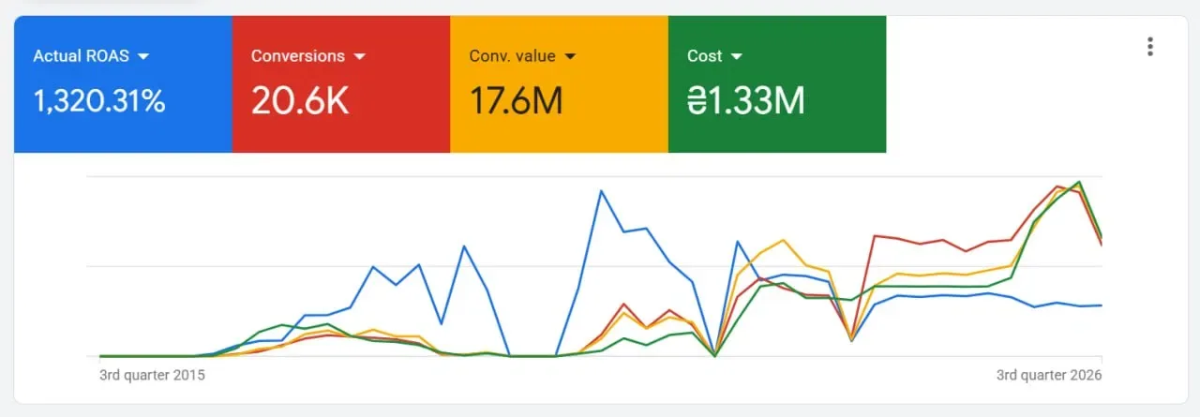Image resolution: width=1200 pixels, height=417 pixels.
Task: Open the Conv. value metric dropdown arrow
Action: tap(570, 56)
